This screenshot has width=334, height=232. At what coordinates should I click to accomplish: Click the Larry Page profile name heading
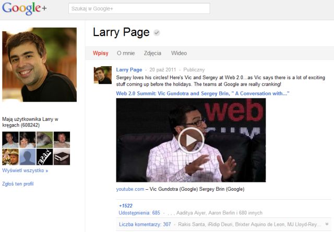click(x=121, y=32)
